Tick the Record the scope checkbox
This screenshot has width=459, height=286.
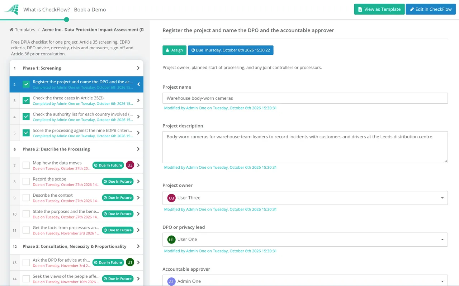point(26,182)
